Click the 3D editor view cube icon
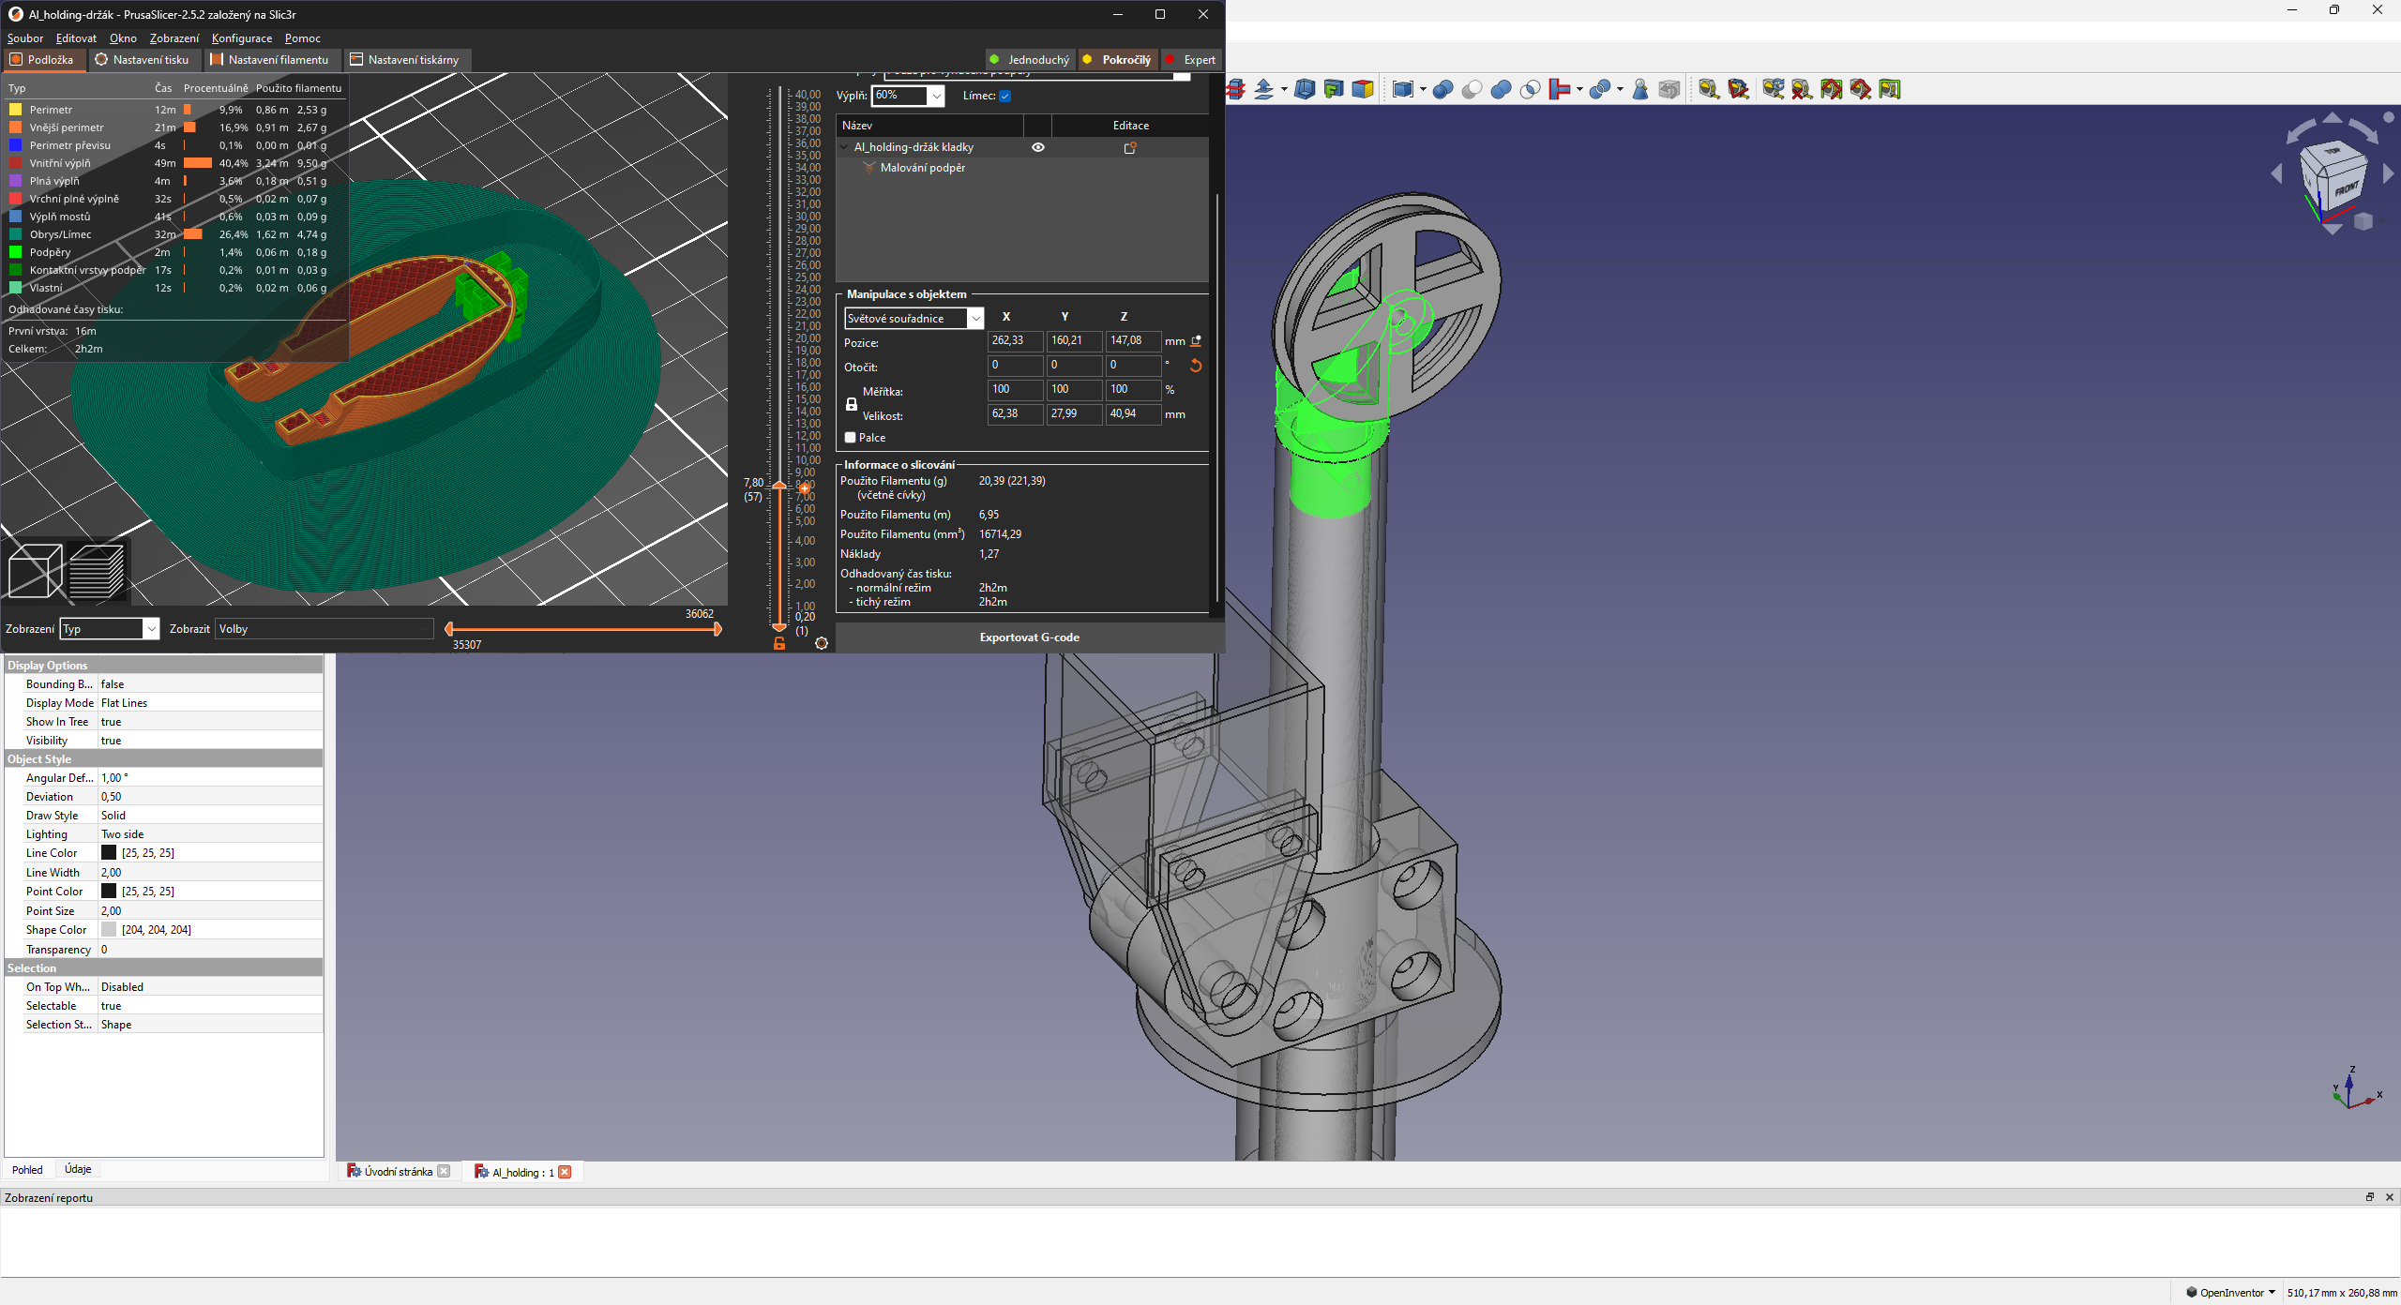 35,571
